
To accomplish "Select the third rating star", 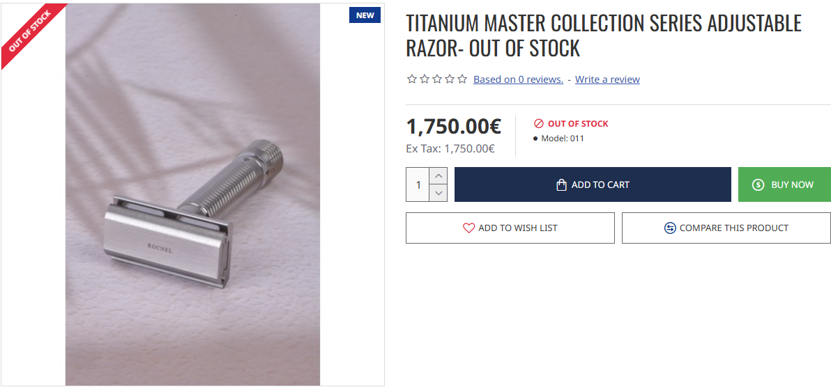I will click(x=437, y=79).
